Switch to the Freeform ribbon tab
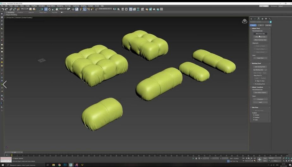 [x=21, y=12]
